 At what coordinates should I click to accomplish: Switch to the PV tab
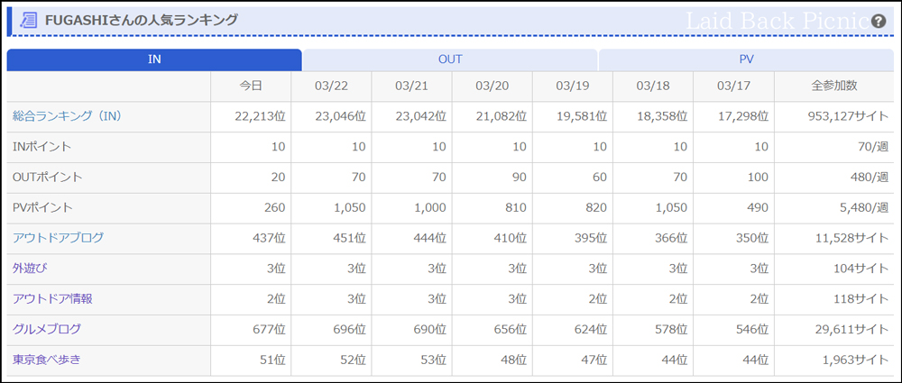coord(746,59)
